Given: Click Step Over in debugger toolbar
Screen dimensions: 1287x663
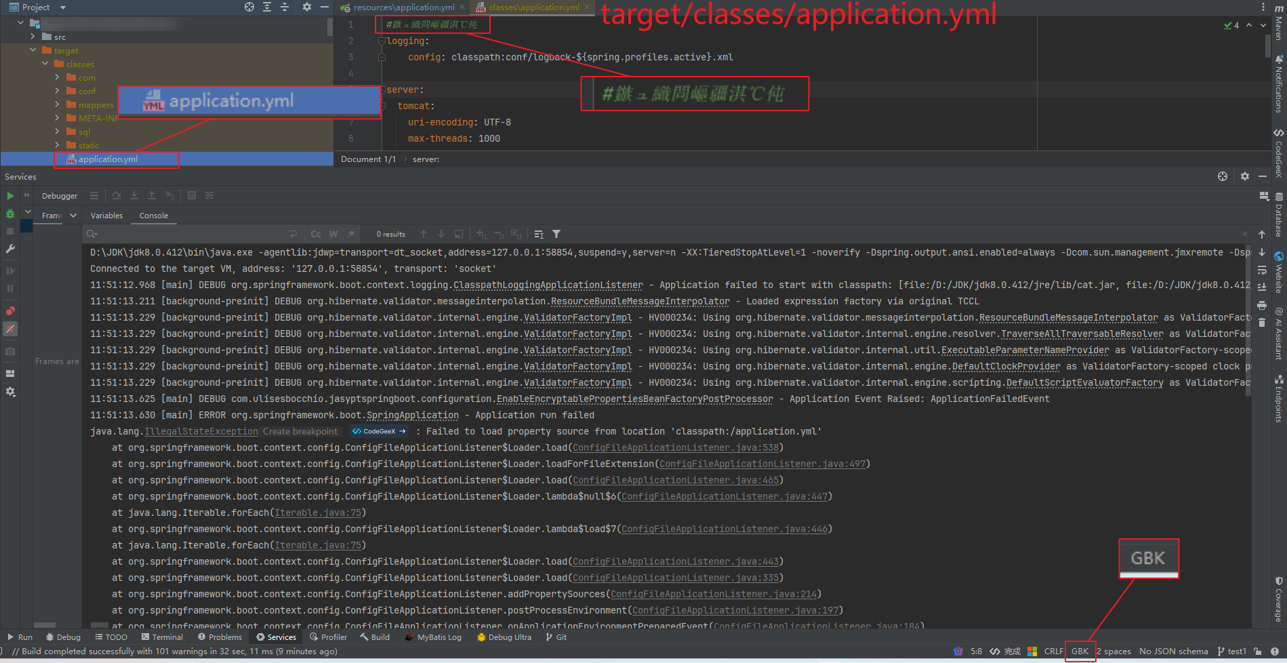Looking at the screenshot, I should tap(117, 196).
